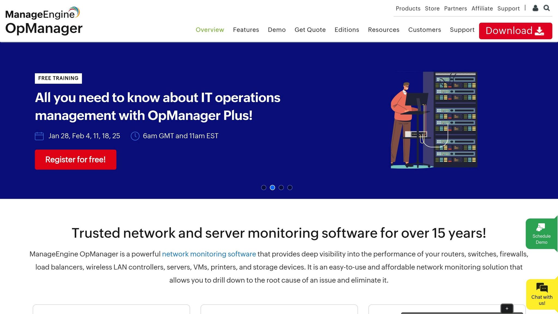
Task: Open the Customers section
Action: (424, 30)
